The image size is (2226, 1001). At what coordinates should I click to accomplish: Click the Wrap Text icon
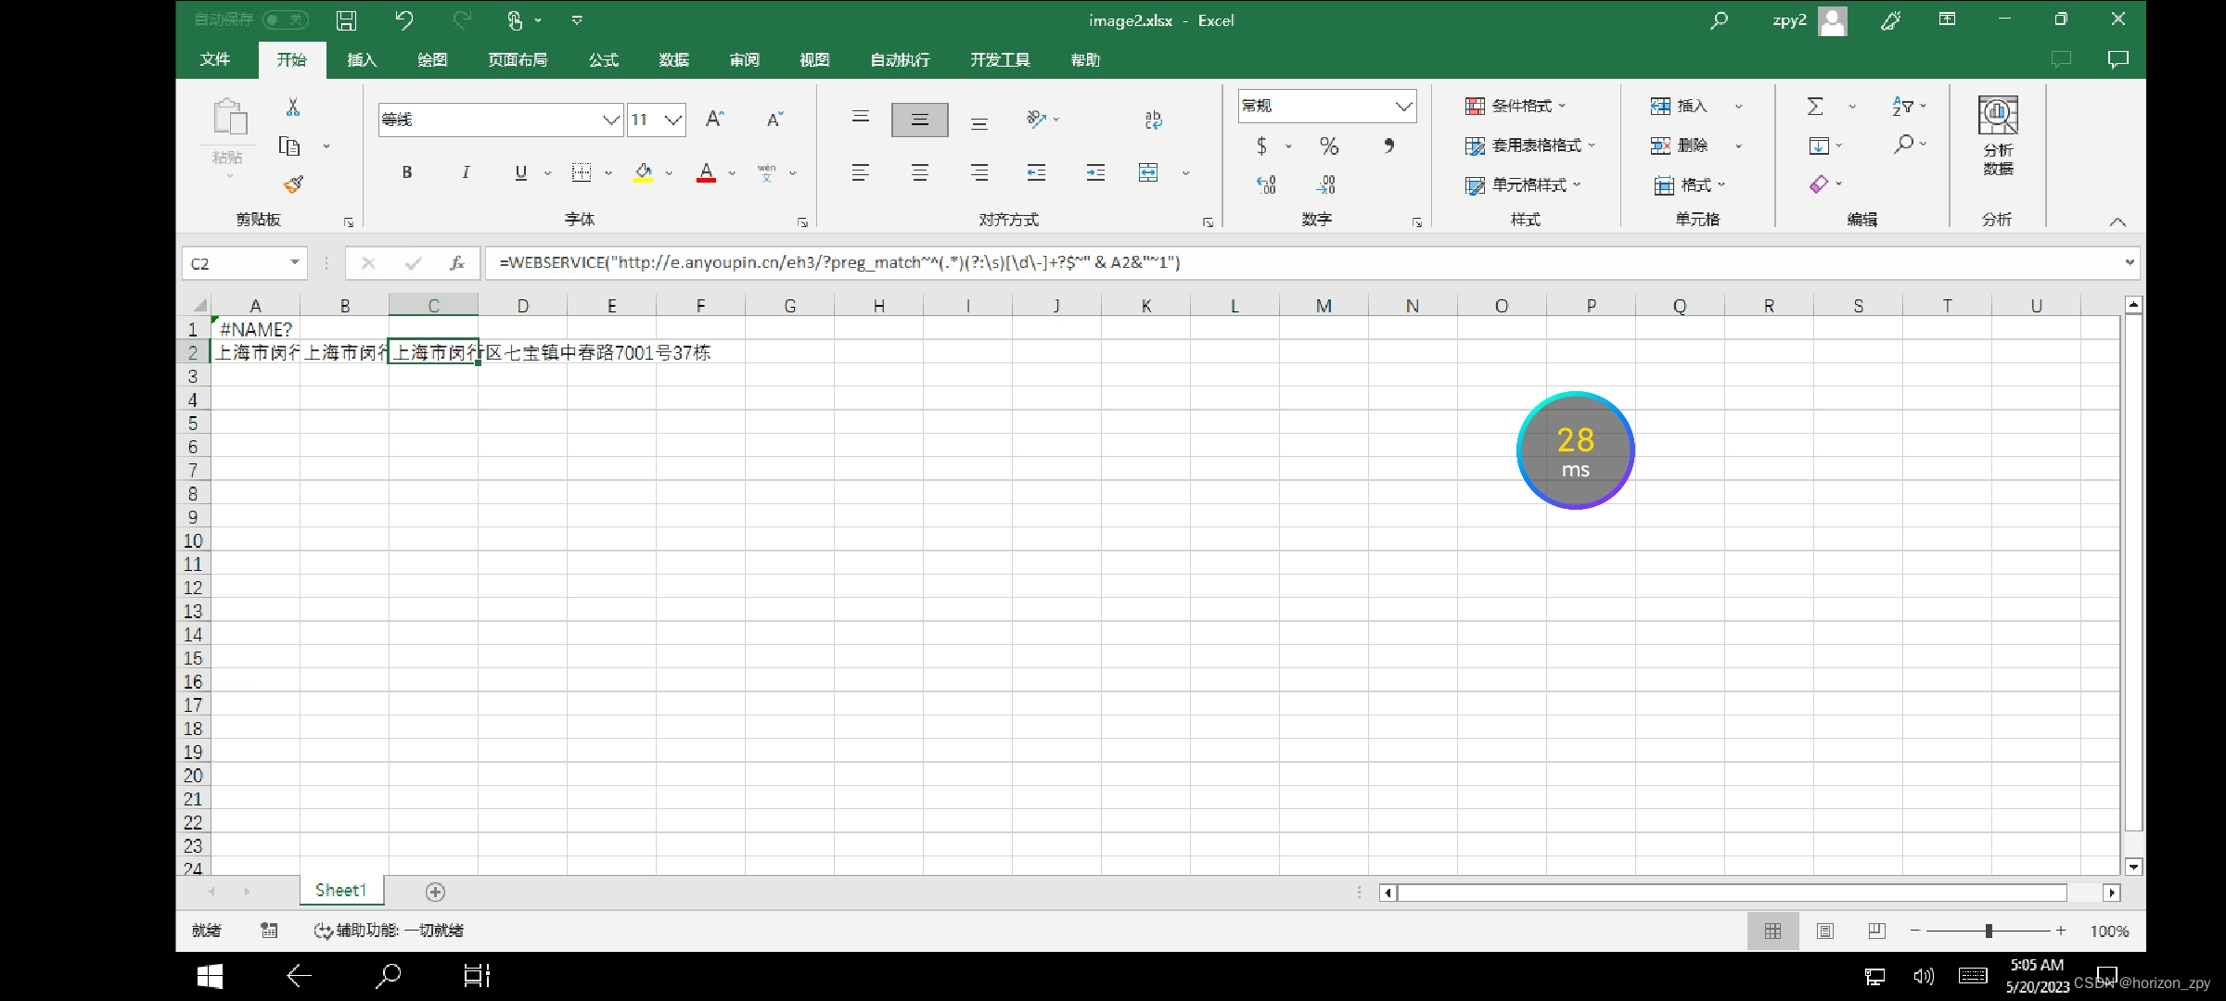point(1153,120)
